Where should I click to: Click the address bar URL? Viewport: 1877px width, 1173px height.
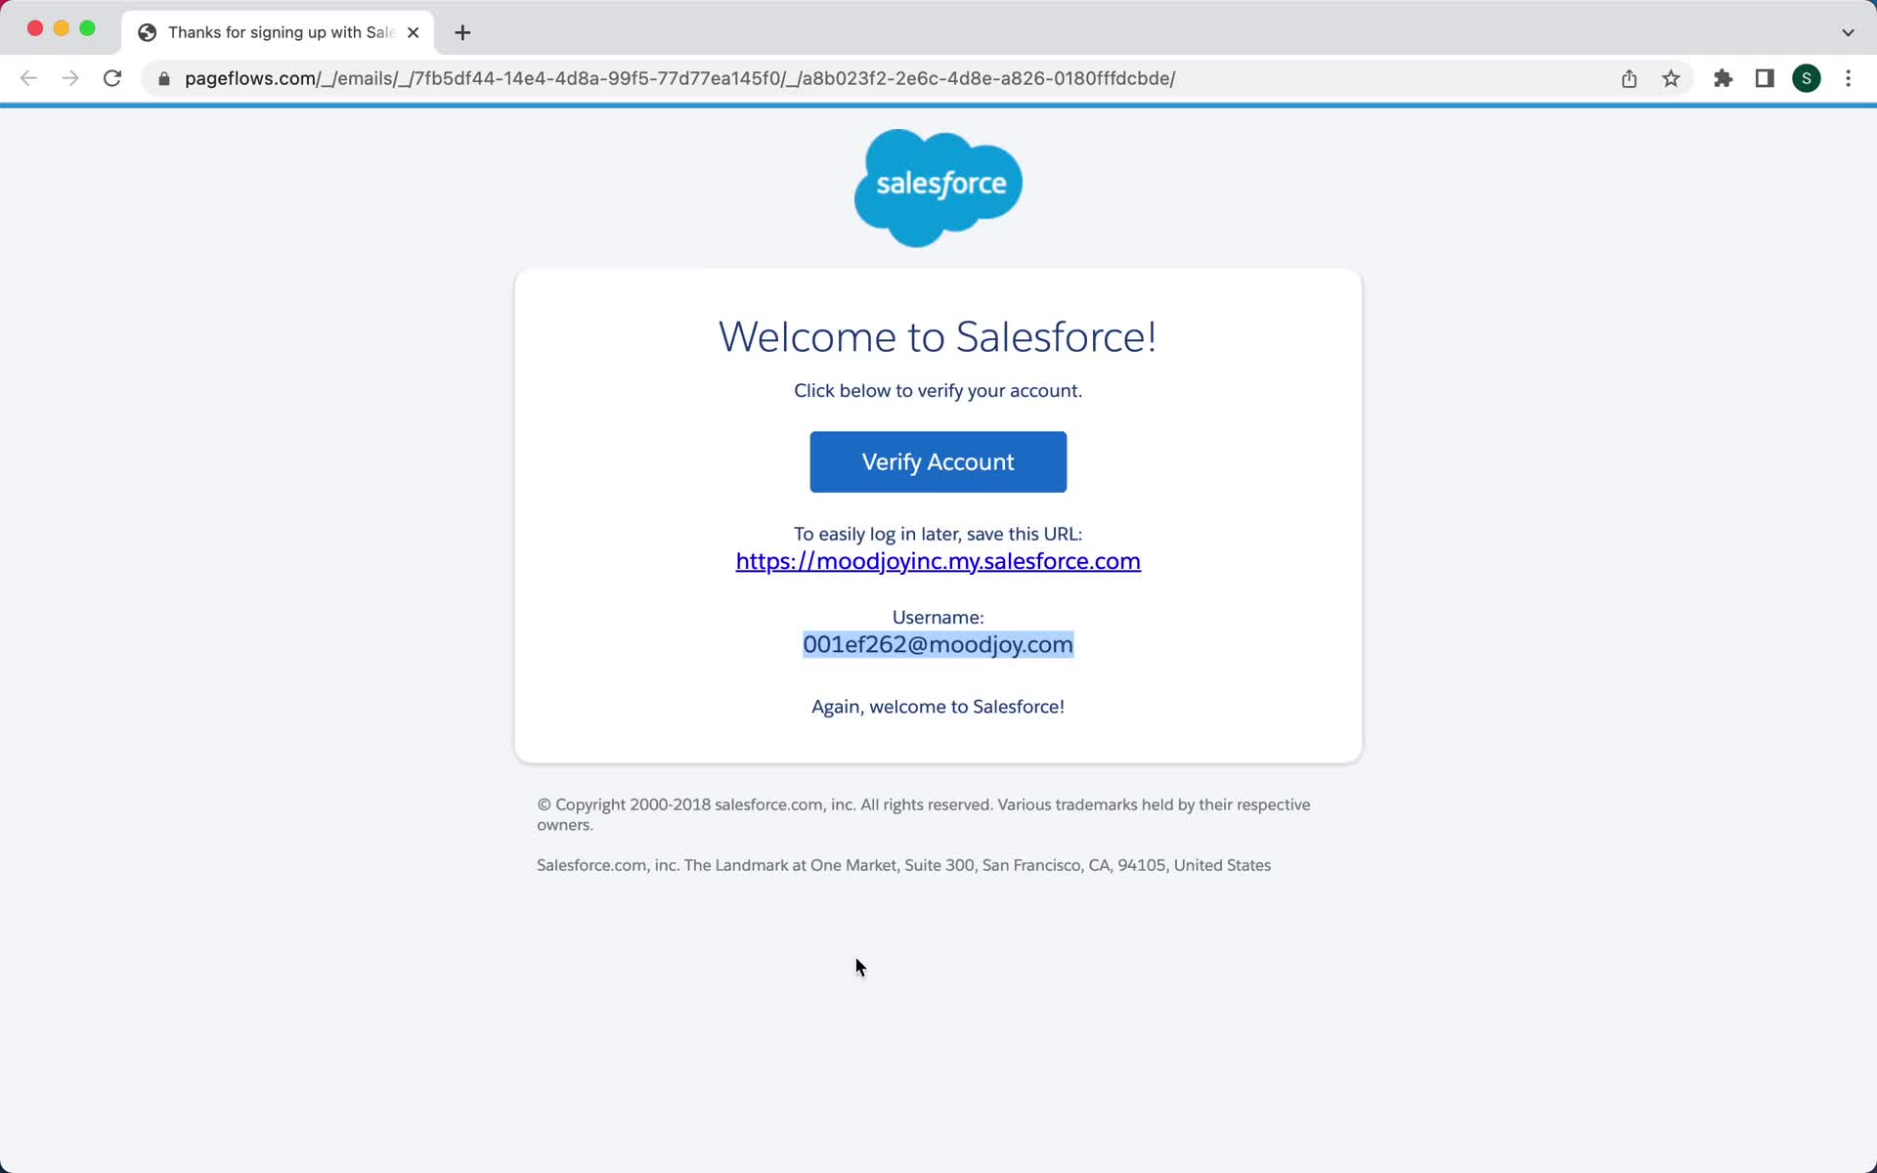[x=679, y=78]
